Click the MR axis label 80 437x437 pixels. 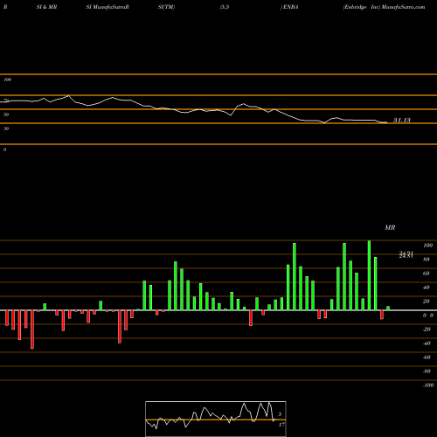pyautogui.click(x=426, y=260)
